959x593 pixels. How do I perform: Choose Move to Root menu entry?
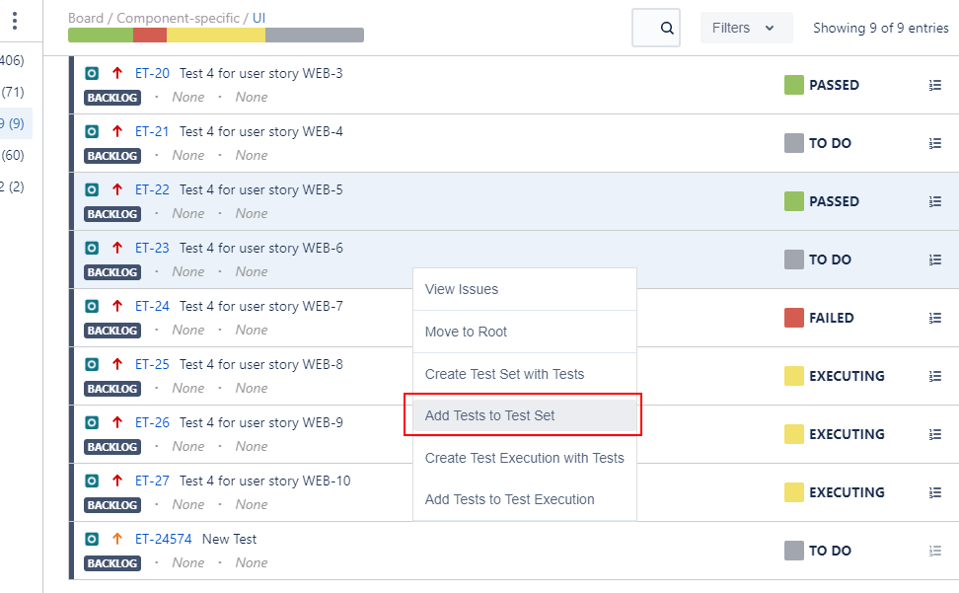click(x=525, y=332)
